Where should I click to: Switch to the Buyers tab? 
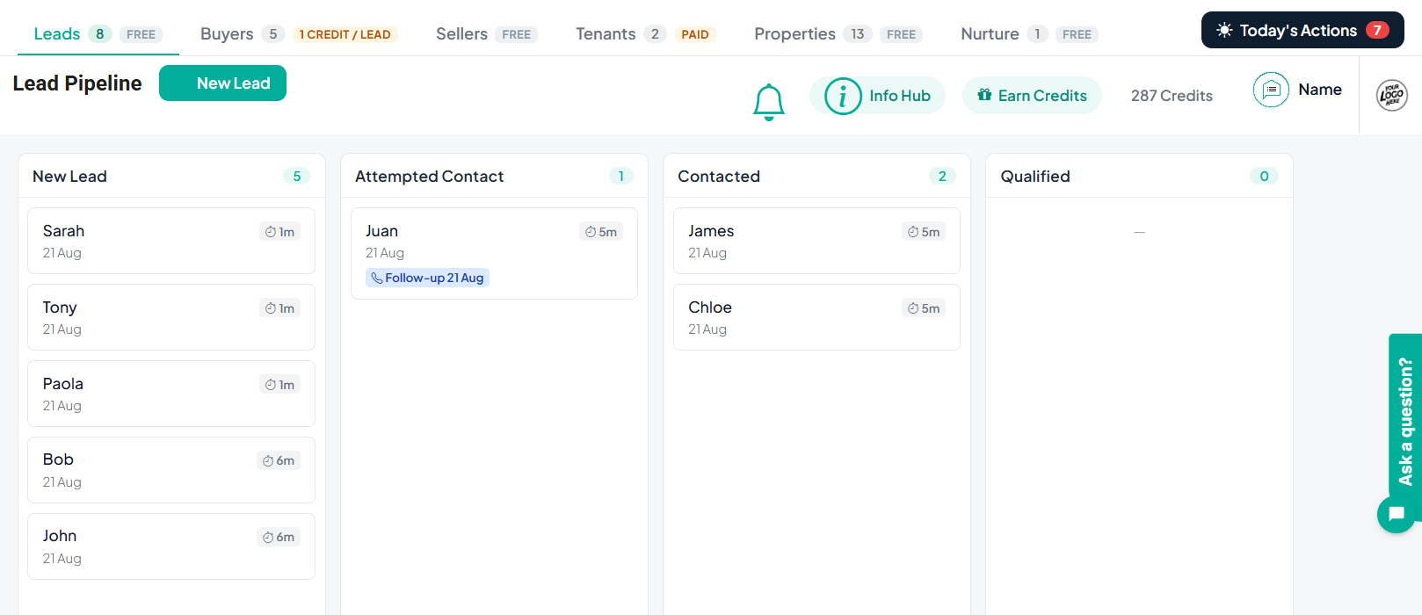click(x=299, y=34)
